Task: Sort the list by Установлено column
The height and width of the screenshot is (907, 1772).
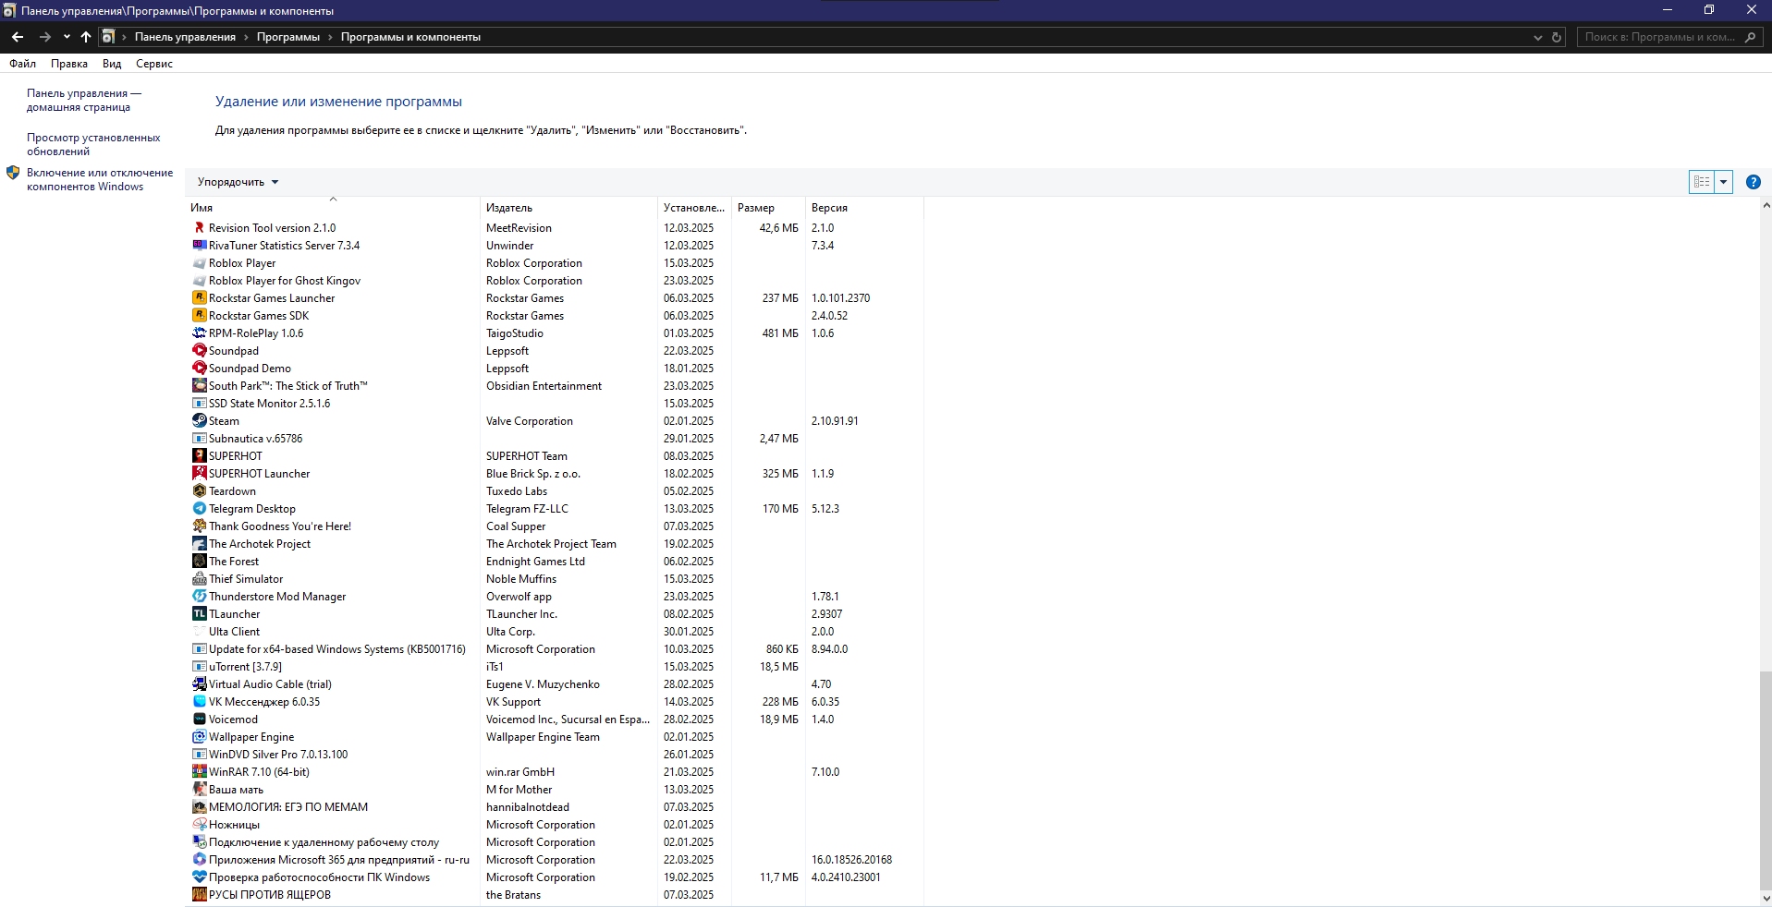Action: 694,208
